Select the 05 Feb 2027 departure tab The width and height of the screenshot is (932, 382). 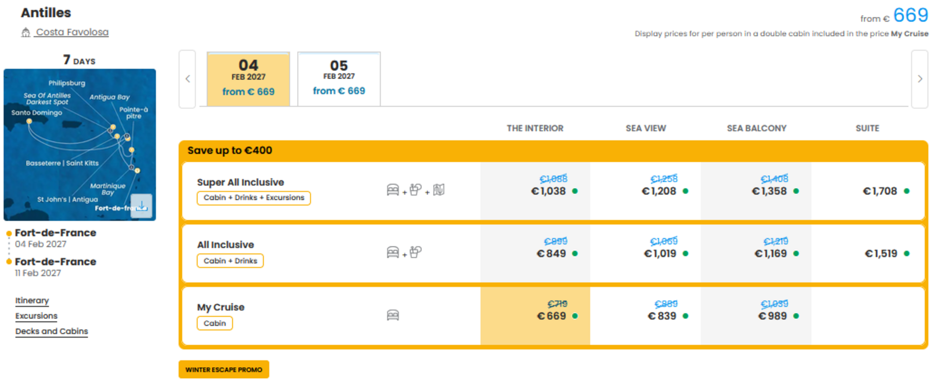point(339,79)
